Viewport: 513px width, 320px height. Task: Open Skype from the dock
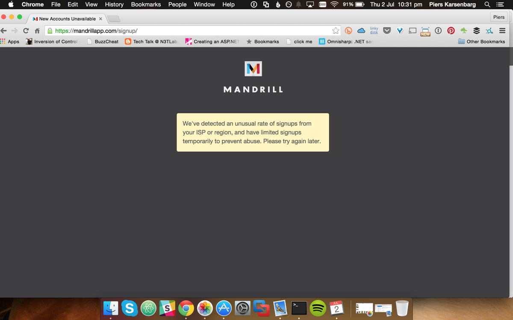pos(130,308)
